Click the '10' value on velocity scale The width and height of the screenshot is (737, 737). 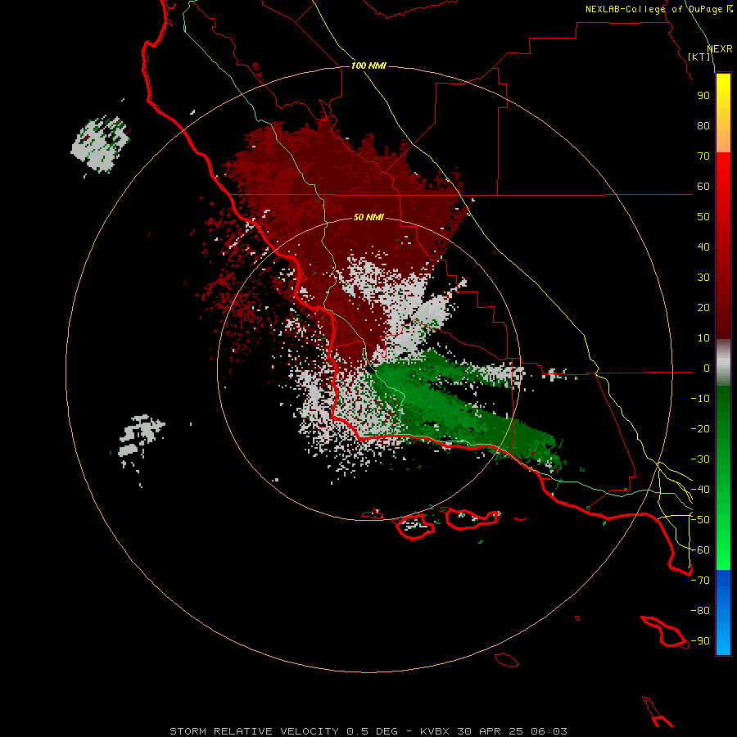pyautogui.click(x=703, y=338)
